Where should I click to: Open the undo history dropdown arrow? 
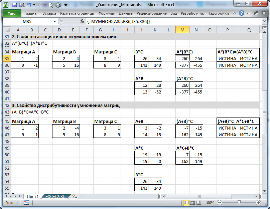tap(34, 5)
